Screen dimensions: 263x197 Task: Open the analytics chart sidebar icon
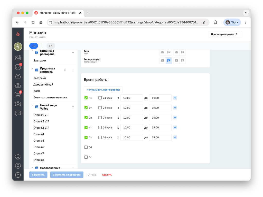coord(18,58)
